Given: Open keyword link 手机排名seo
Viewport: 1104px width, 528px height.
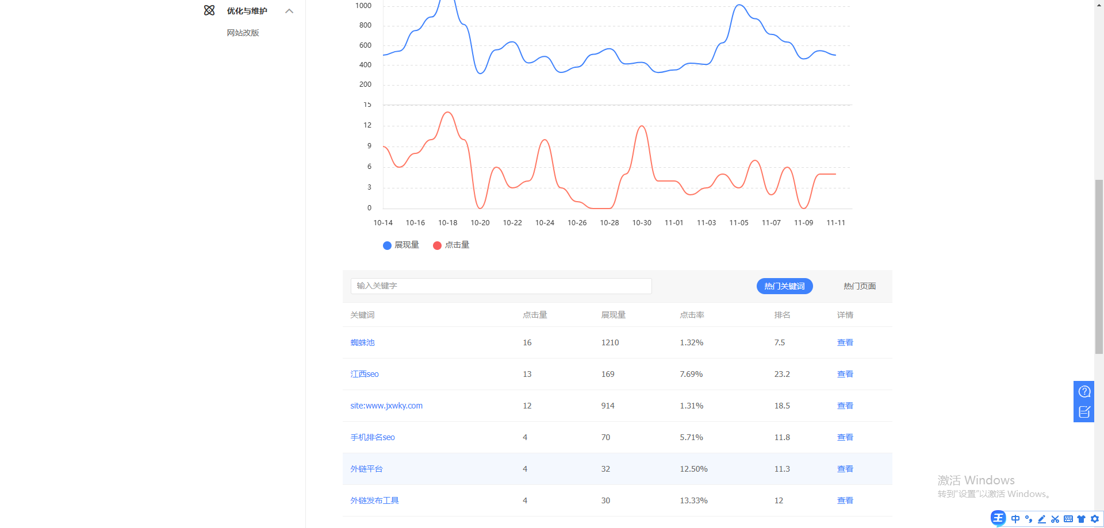Looking at the screenshot, I should [373, 437].
